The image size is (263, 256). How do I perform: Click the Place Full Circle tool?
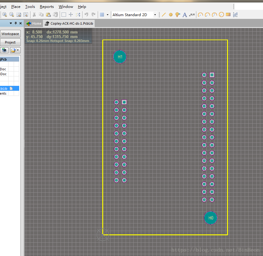coord(221,15)
